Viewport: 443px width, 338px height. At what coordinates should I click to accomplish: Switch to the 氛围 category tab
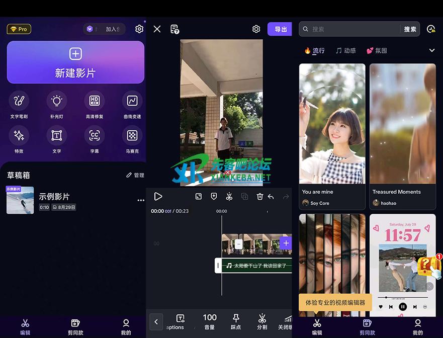coord(377,50)
